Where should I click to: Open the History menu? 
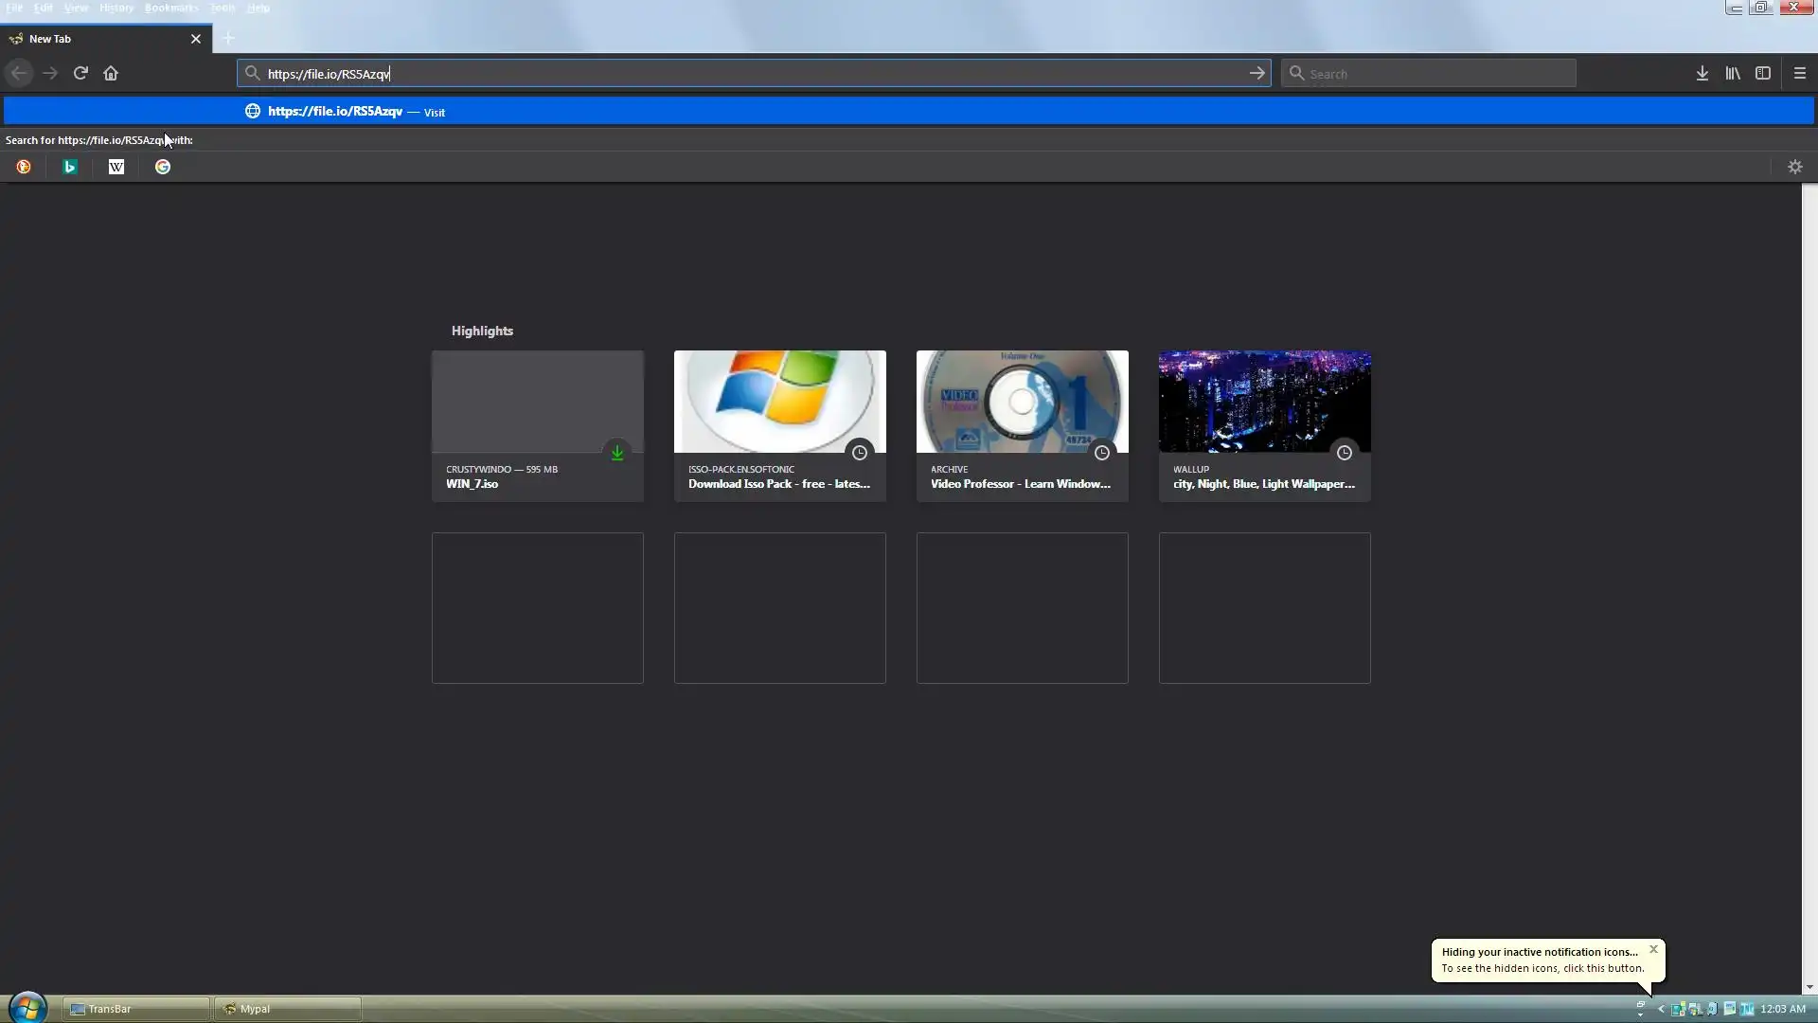click(116, 8)
